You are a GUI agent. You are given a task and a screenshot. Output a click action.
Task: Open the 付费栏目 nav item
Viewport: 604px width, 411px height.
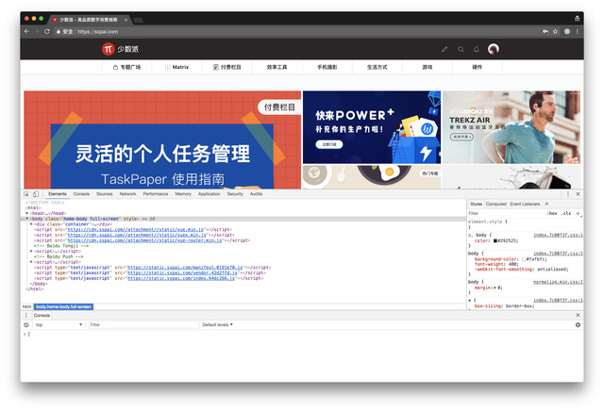(226, 67)
